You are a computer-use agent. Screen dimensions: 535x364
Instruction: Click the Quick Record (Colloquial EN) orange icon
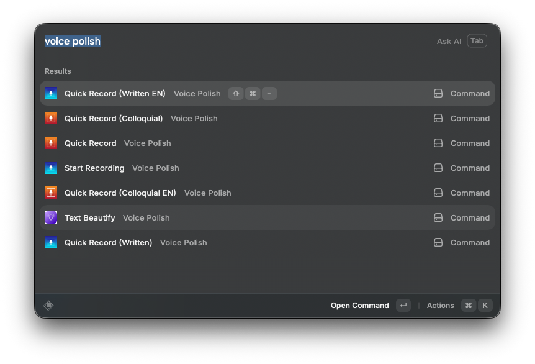[51, 193]
